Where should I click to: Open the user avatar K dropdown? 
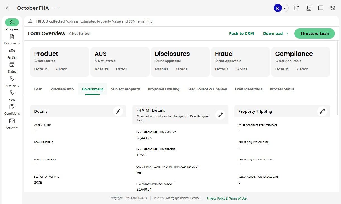281,8
